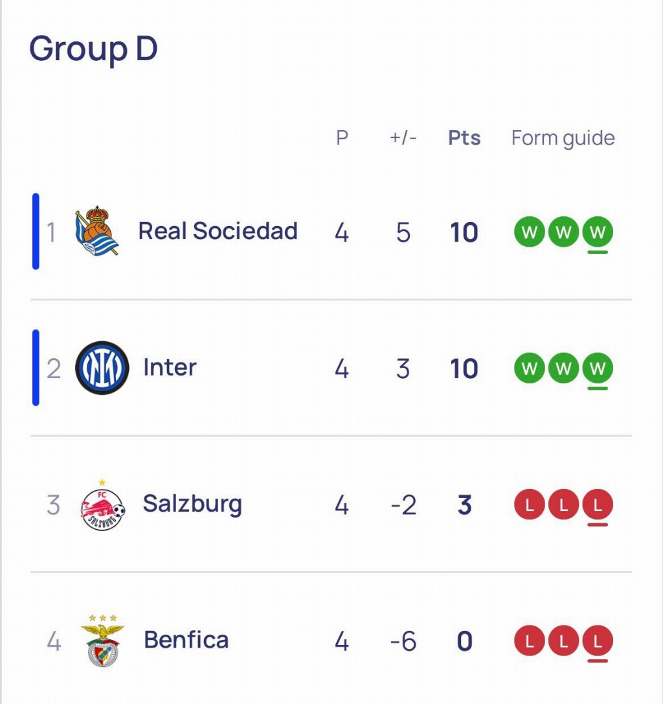Click the goal difference +/- column header
The image size is (663, 704).
tap(403, 138)
